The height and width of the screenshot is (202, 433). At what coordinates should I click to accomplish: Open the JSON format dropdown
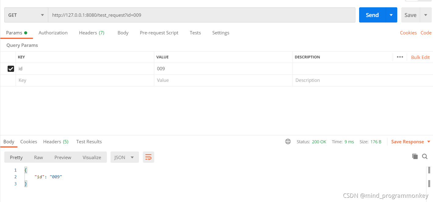125,157
